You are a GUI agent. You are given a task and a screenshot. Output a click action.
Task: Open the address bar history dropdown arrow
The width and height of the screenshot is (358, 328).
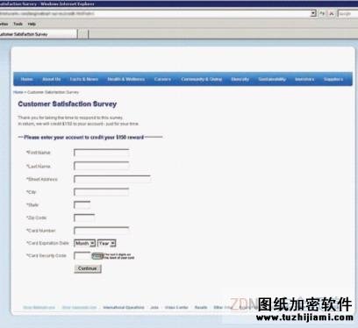313,13
